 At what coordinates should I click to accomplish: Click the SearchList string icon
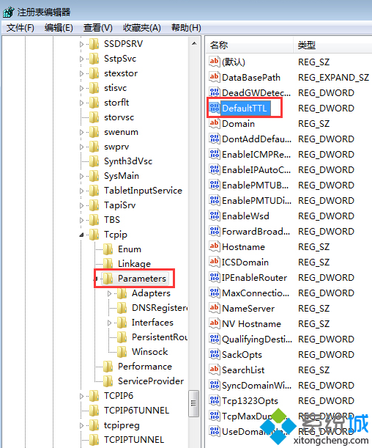click(x=215, y=370)
